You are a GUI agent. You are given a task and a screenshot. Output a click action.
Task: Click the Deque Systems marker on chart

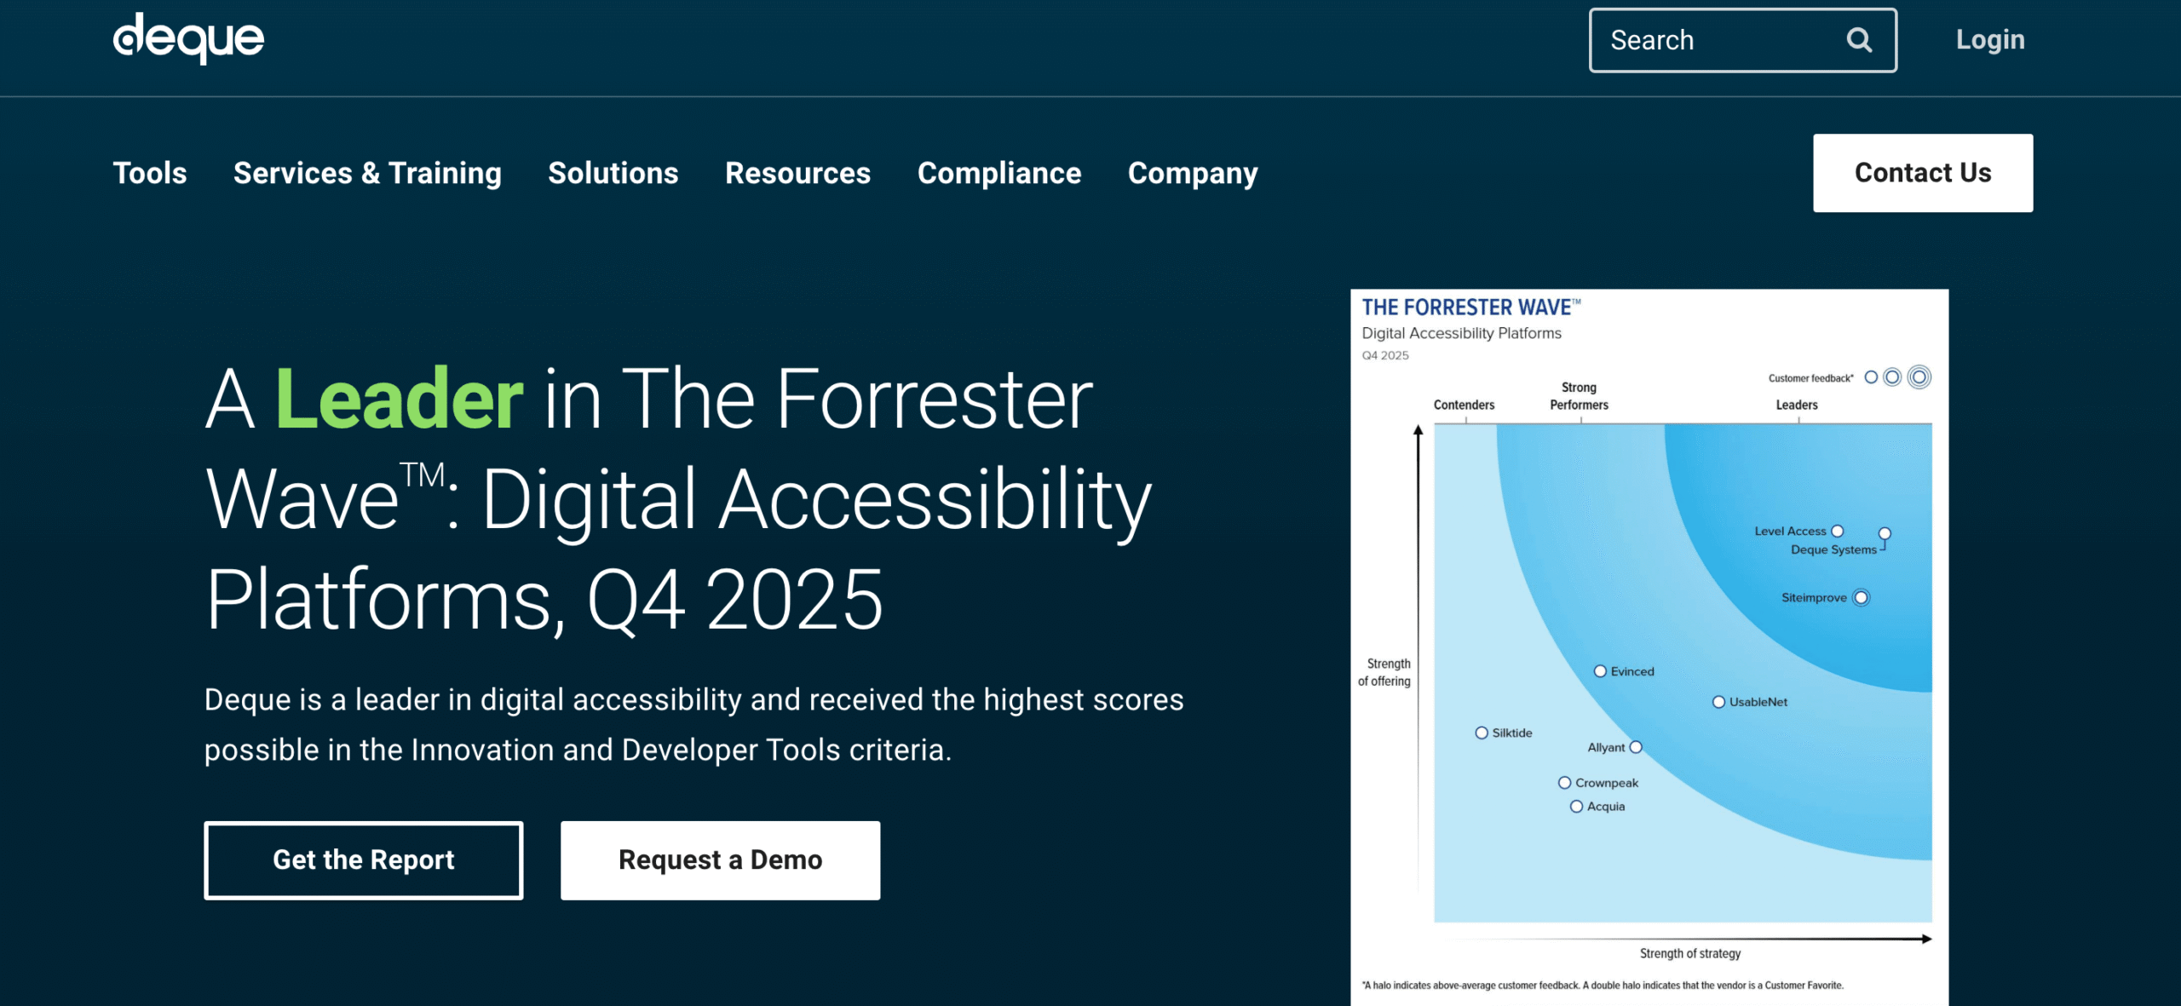pos(1885,533)
